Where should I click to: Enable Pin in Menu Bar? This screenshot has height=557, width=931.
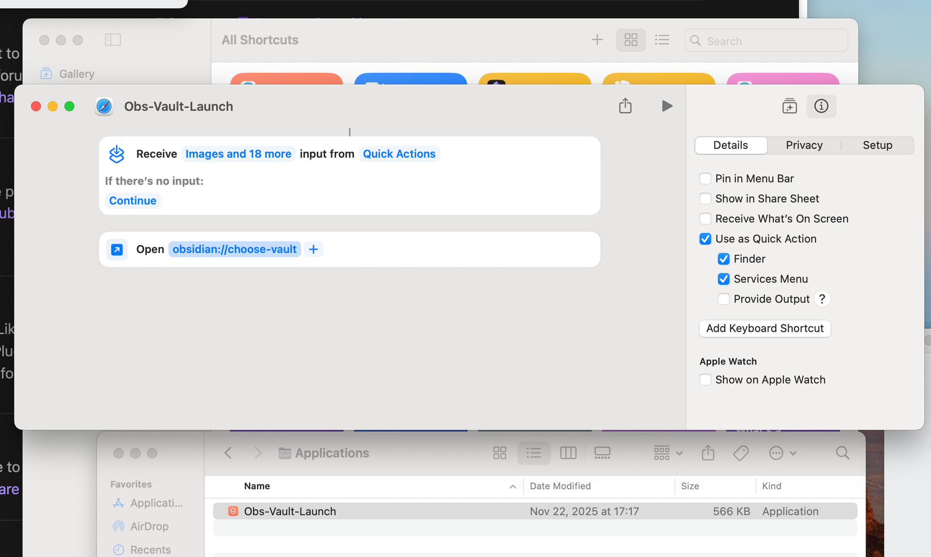point(705,179)
